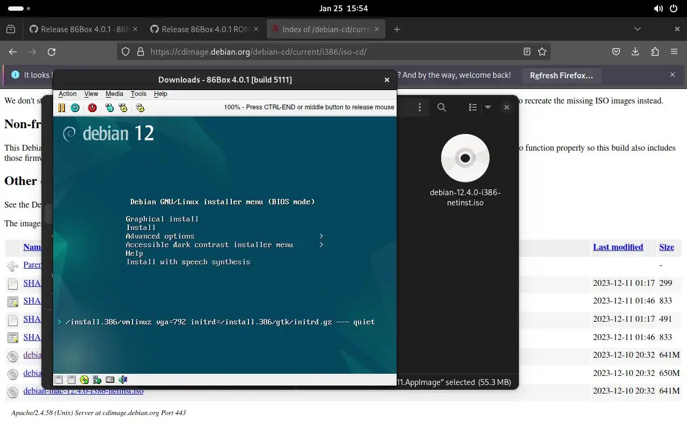Toggle reader view in address bar

[x=527, y=52]
